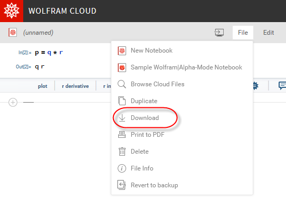Click the plot suggestion button
Screen dimensions: 286x201
coord(43,86)
